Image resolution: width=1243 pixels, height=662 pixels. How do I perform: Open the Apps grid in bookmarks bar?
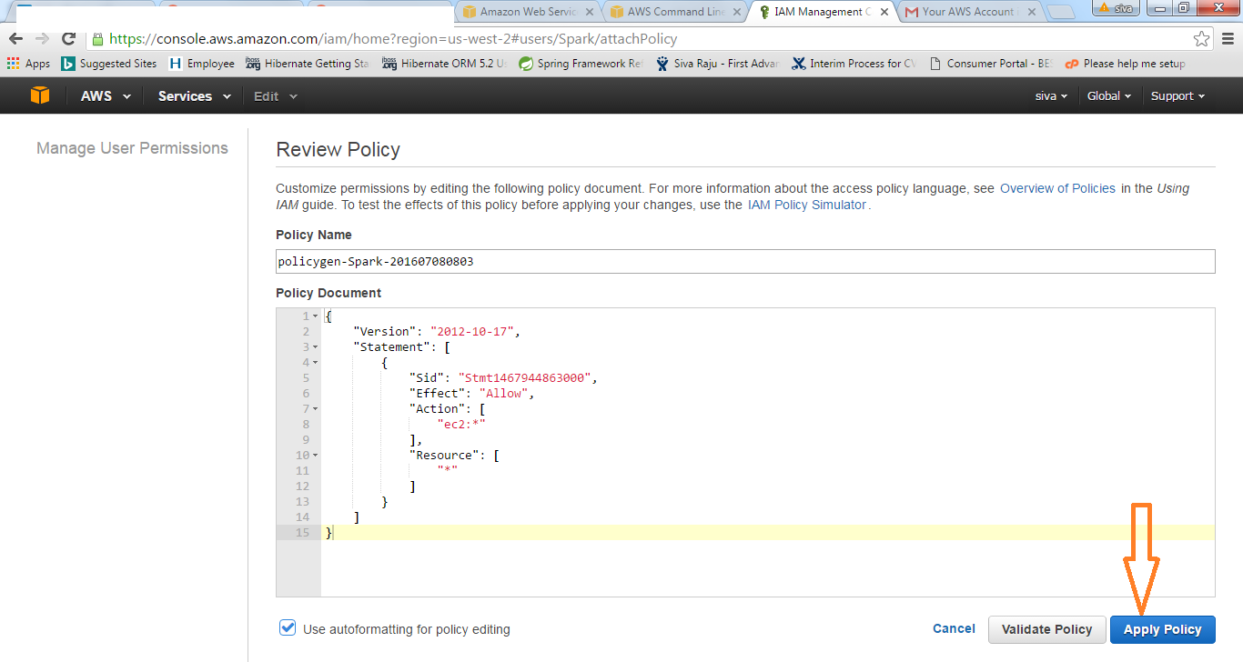pyautogui.click(x=28, y=64)
